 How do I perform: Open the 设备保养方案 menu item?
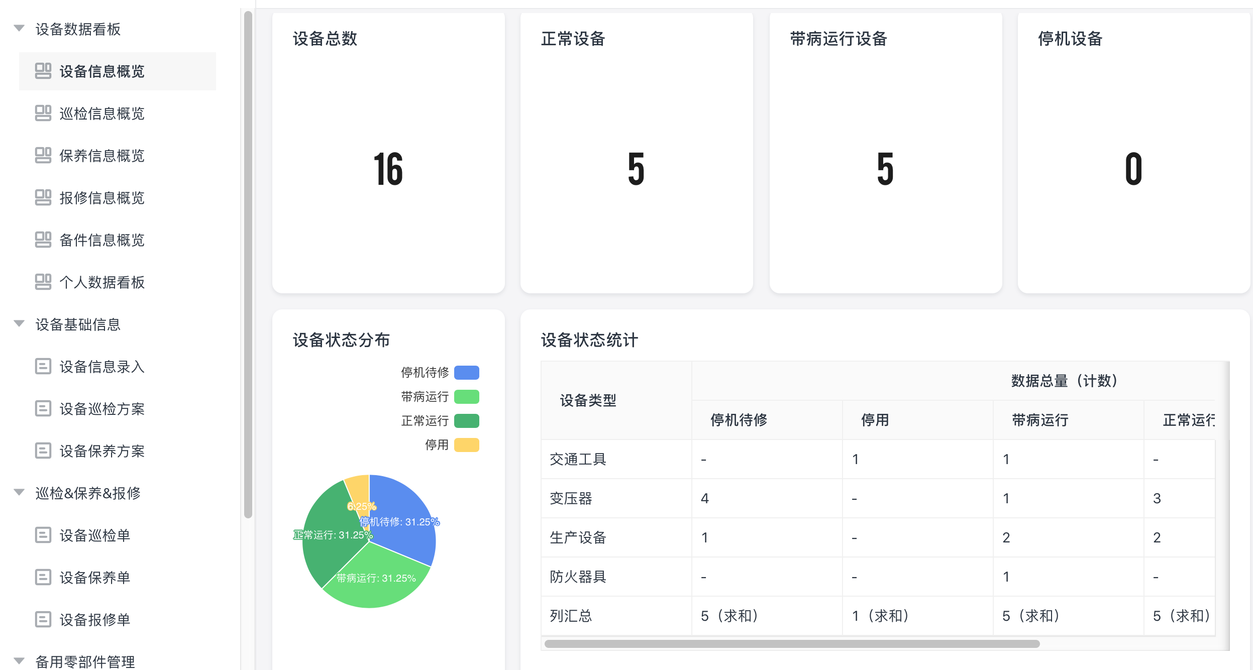pos(101,451)
